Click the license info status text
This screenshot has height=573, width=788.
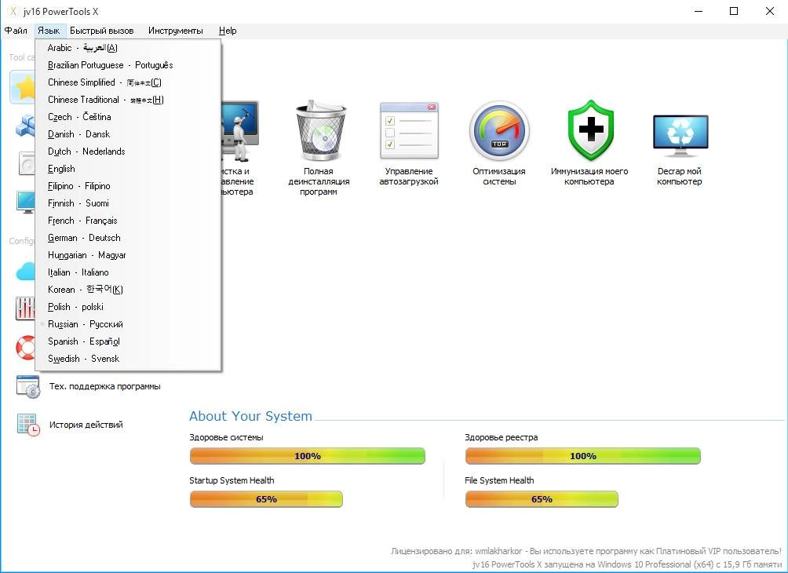[x=586, y=551]
